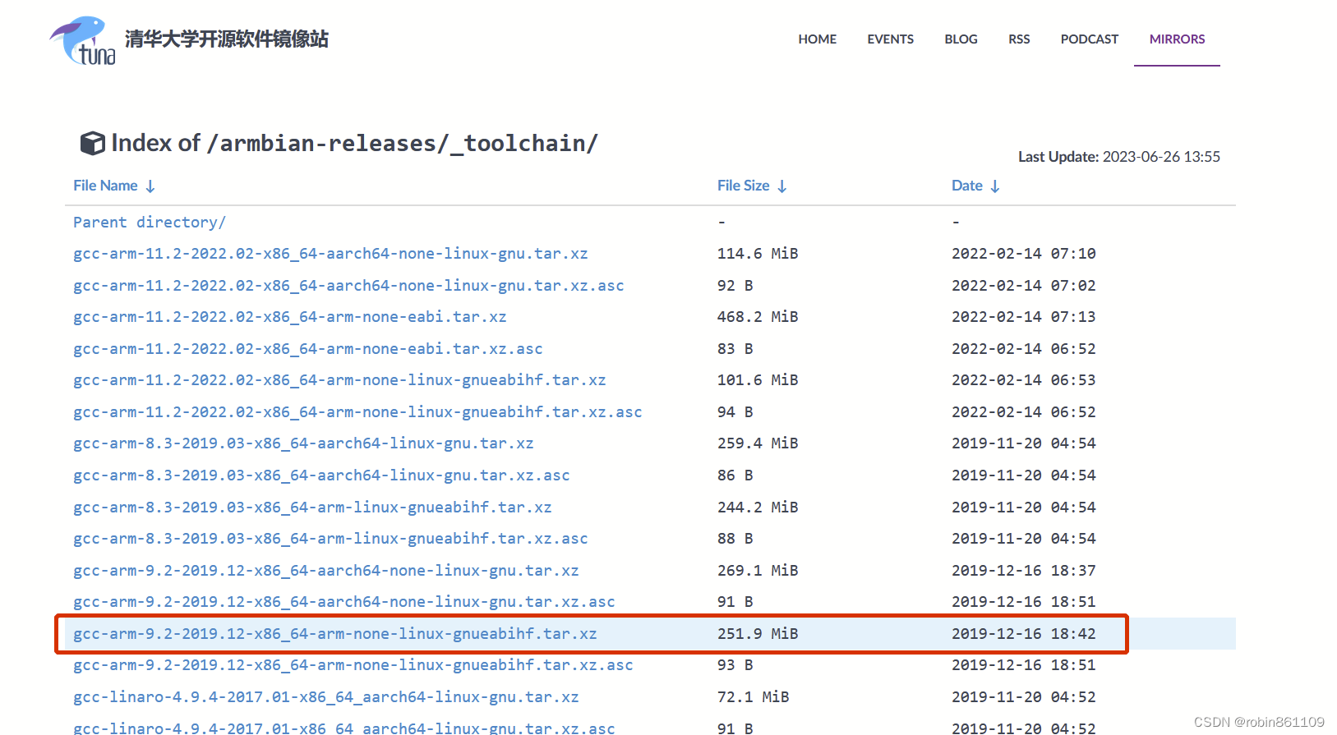Click the 468.2 MiB file size
The height and width of the screenshot is (735, 1337).
click(758, 317)
